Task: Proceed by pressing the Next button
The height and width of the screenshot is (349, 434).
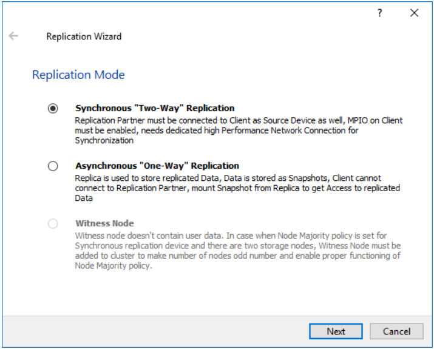Action: click(336, 331)
